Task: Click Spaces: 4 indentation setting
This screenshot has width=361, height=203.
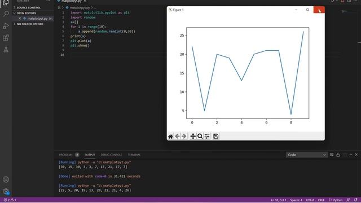Action: (296, 200)
